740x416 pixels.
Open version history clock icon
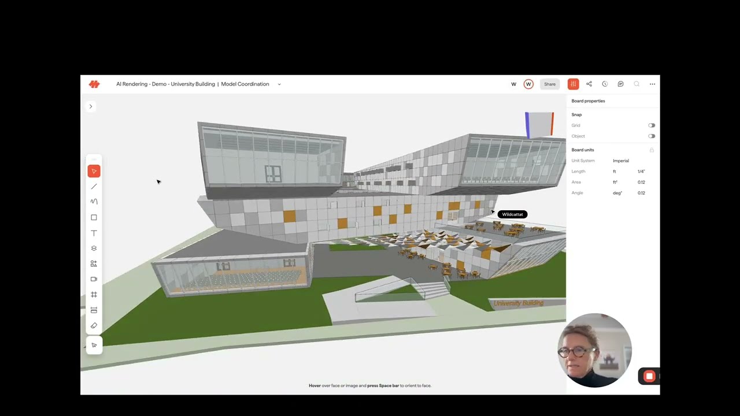click(x=605, y=84)
